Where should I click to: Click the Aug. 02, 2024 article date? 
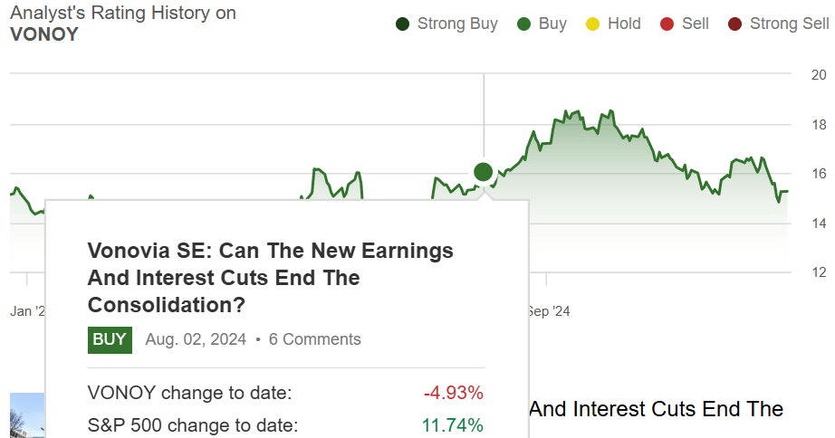click(197, 339)
